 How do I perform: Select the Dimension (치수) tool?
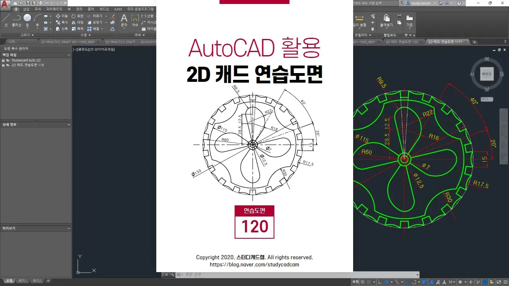coord(135,20)
